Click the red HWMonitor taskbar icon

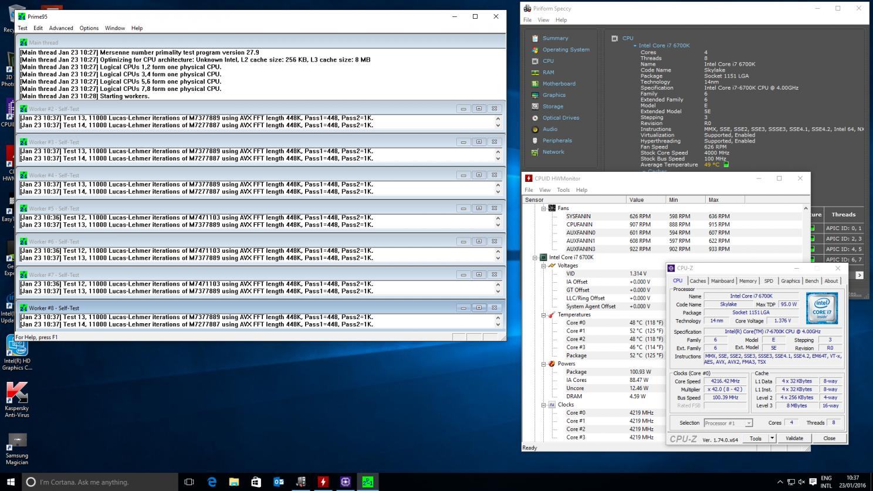323,482
